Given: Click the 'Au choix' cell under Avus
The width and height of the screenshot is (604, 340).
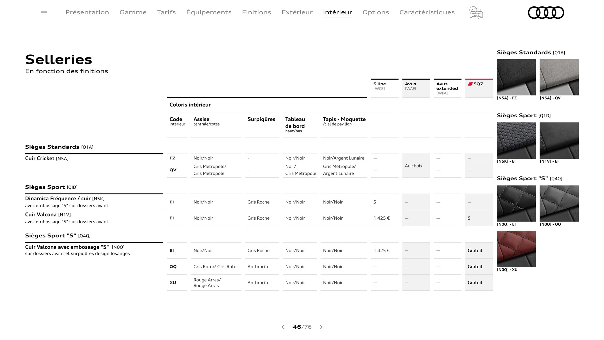Looking at the screenshot, I should [416, 166].
